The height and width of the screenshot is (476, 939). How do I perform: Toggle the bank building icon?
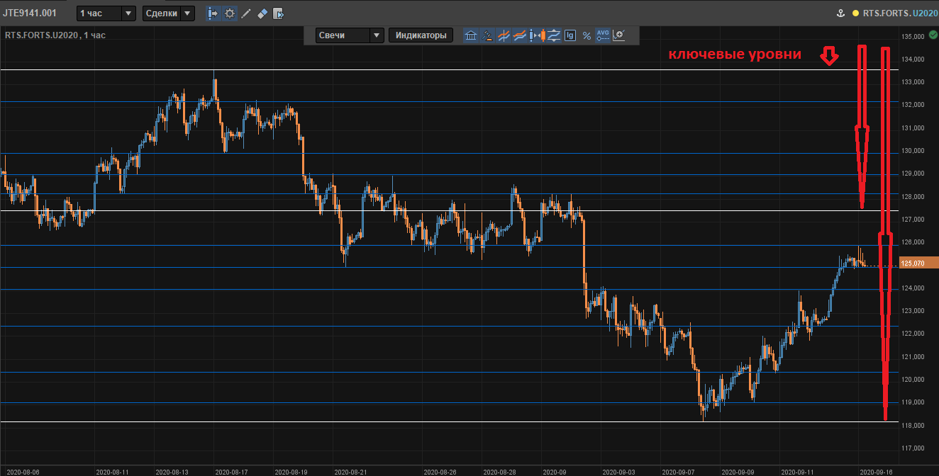tap(471, 35)
